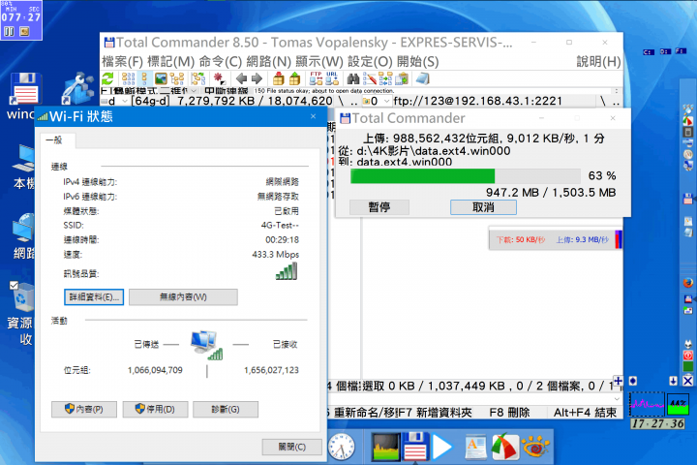
Task: Open the 說明(H) help menu
Action: [598, 61]
